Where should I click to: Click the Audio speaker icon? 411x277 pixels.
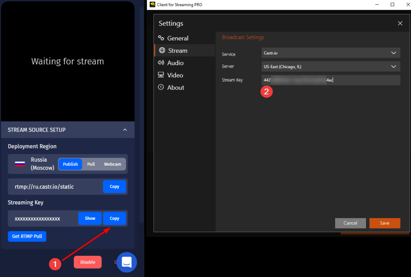161,63
